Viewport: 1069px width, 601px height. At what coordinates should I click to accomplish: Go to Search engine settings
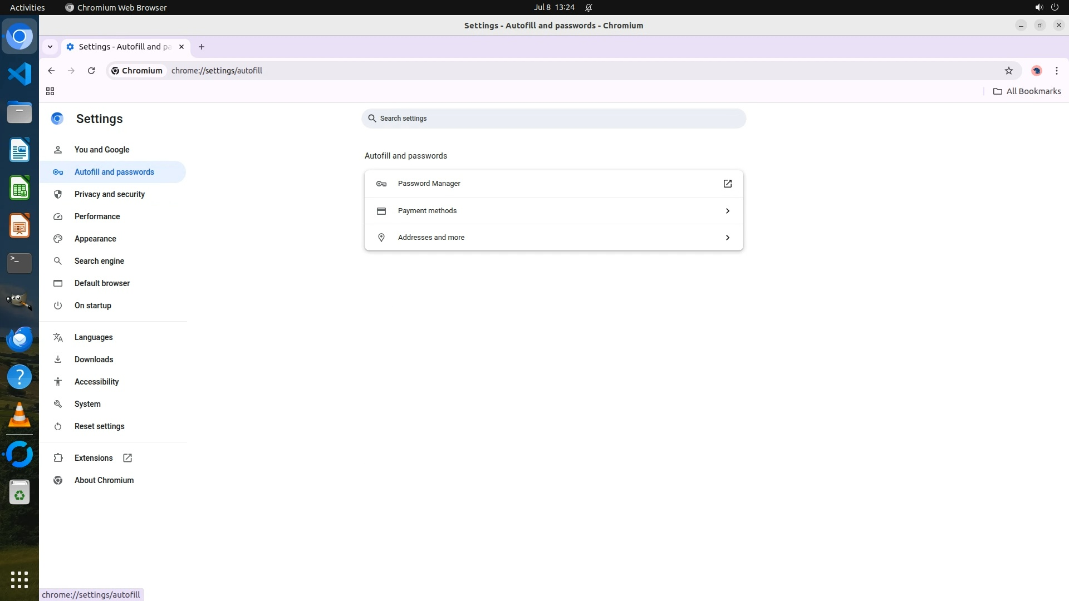pos(99,261)
